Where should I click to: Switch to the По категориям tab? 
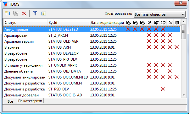point(30,101)
